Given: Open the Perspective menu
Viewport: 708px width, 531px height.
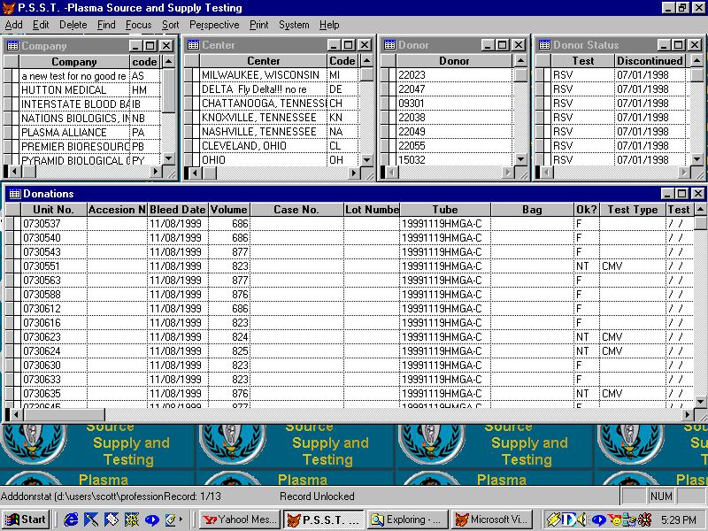Looking at the screenshot, I should pyautogui.click(x=214, y=25).
